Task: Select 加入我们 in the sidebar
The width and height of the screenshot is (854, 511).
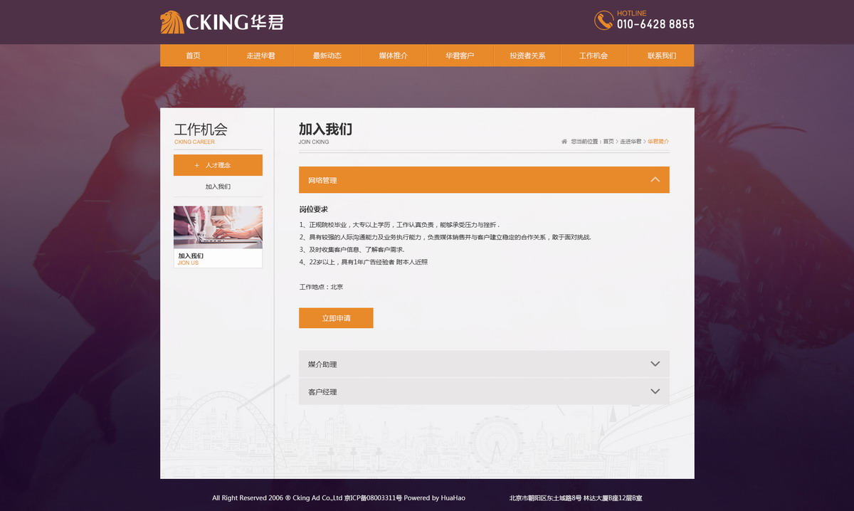Action: 218,186
